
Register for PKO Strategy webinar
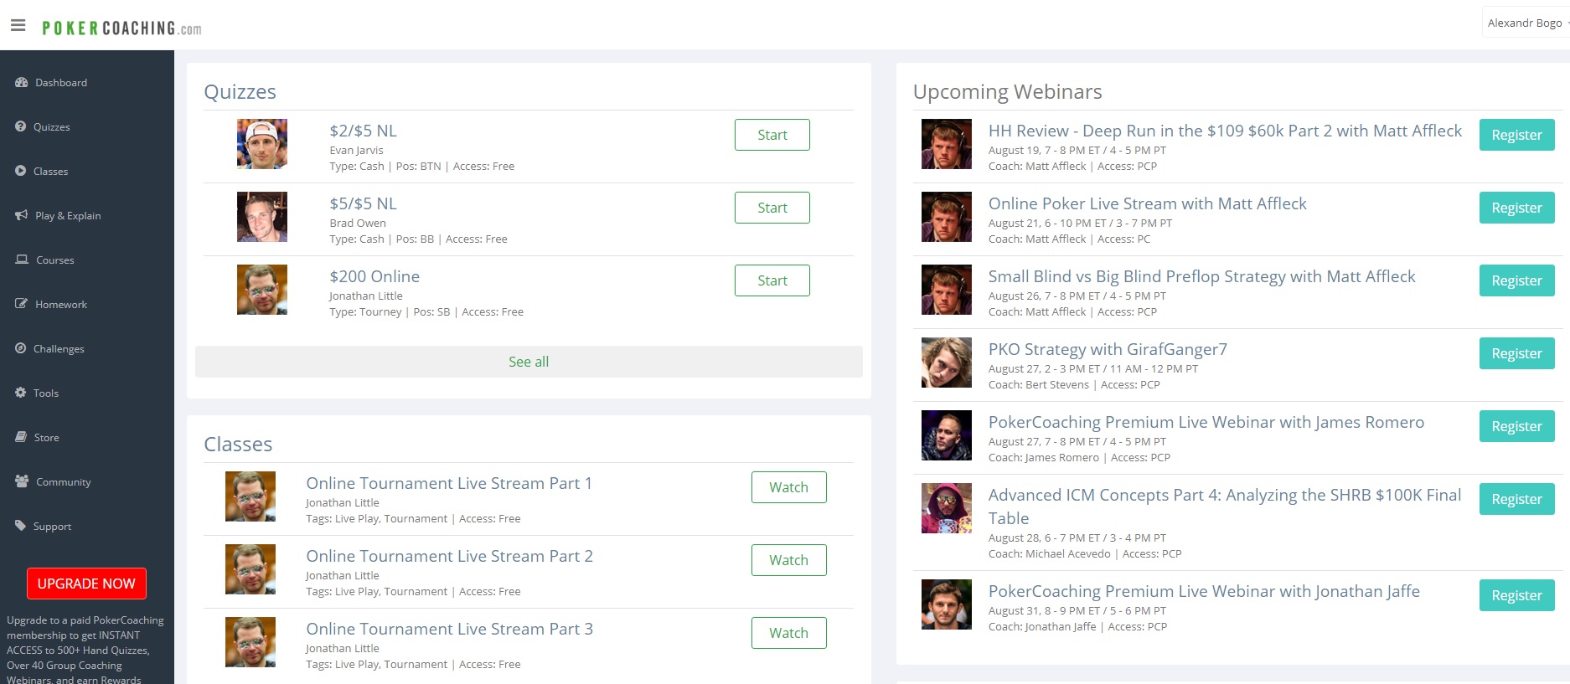[x=1516, y=353]
